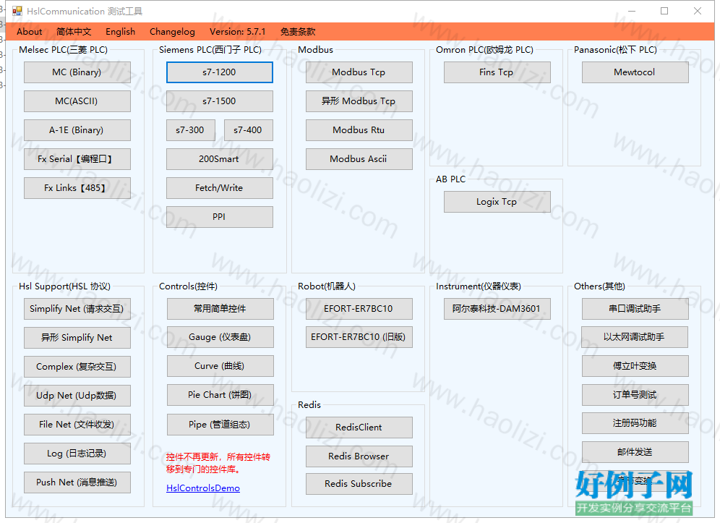Open Push Net (消息推送)
Viewport: 720px width, 523px height.
click(x=77, y=482)
